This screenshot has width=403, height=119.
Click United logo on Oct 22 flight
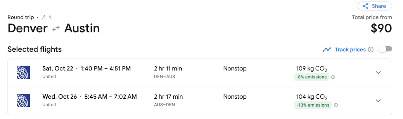(23, 72)
